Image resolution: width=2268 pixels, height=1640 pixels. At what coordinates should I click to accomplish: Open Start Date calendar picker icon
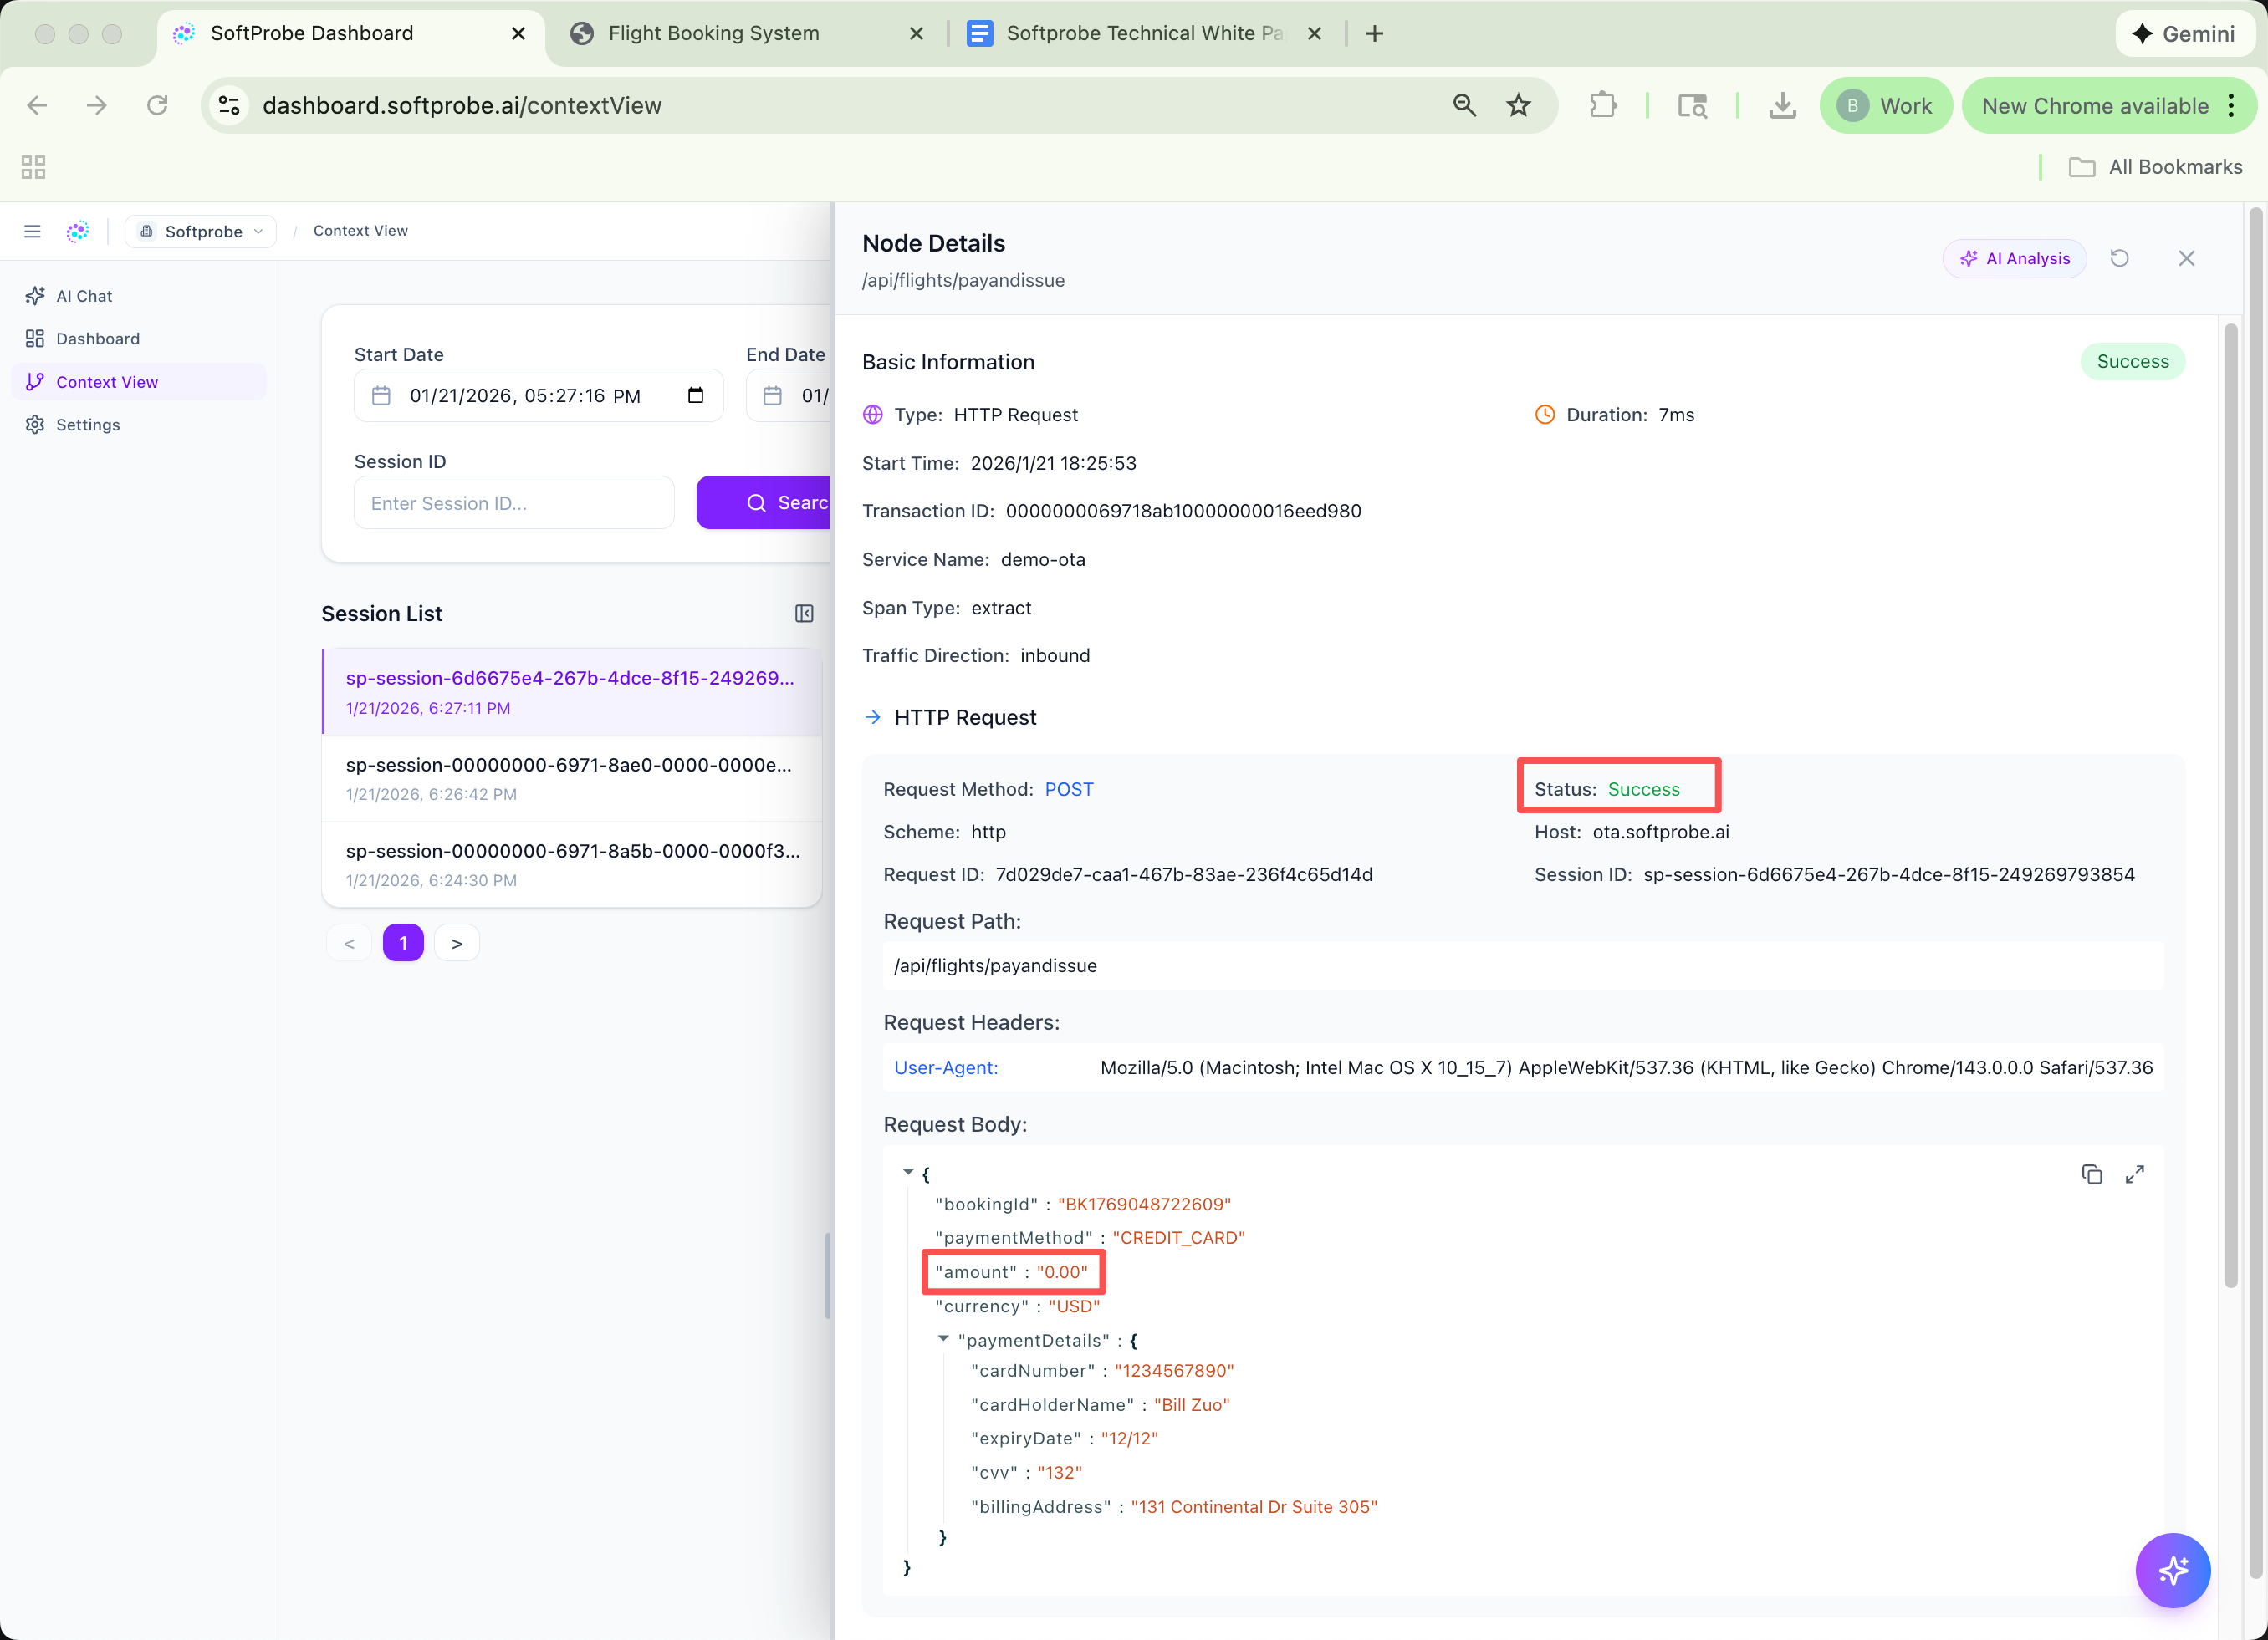(x=696, y=395)
